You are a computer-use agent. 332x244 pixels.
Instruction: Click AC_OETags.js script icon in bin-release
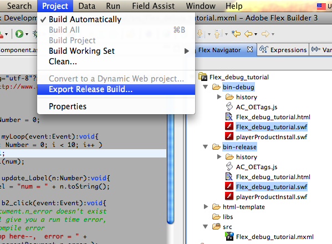[x=229, y=166]
